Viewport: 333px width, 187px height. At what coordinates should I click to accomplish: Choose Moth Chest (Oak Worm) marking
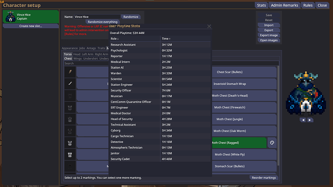pos(244,131)
